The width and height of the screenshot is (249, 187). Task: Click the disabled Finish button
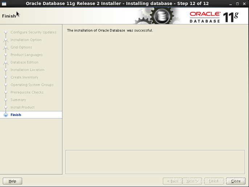(214, 181)
